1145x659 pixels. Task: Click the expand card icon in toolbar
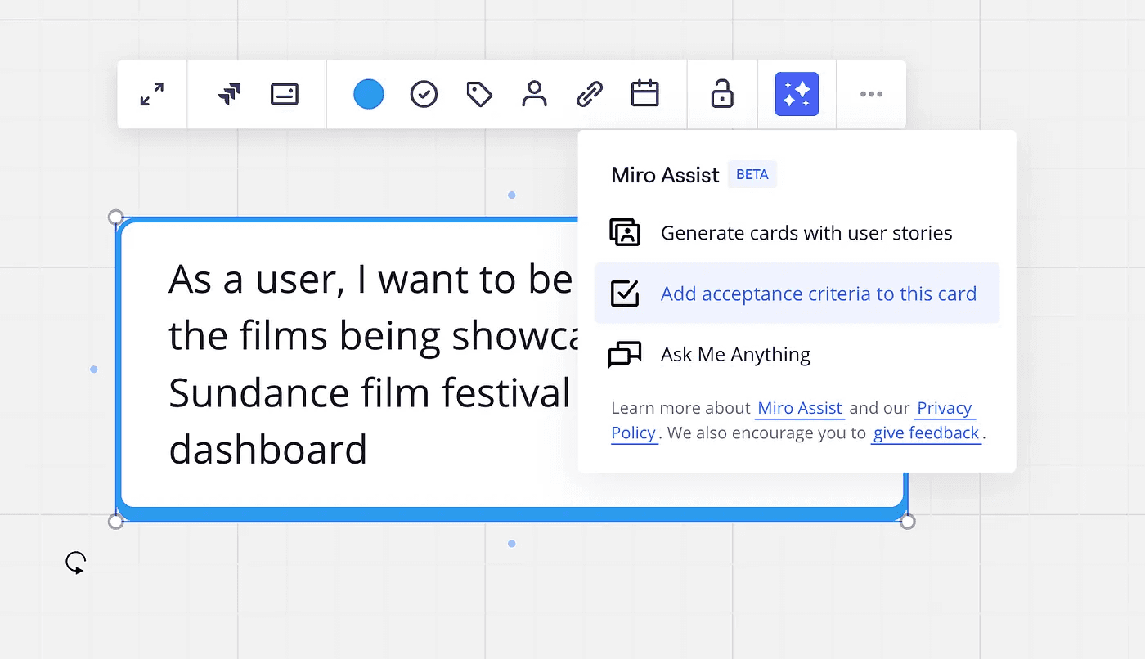tap(152, 94)
